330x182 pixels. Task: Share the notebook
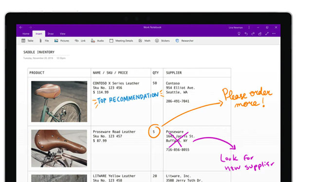(x=260, y=34)
